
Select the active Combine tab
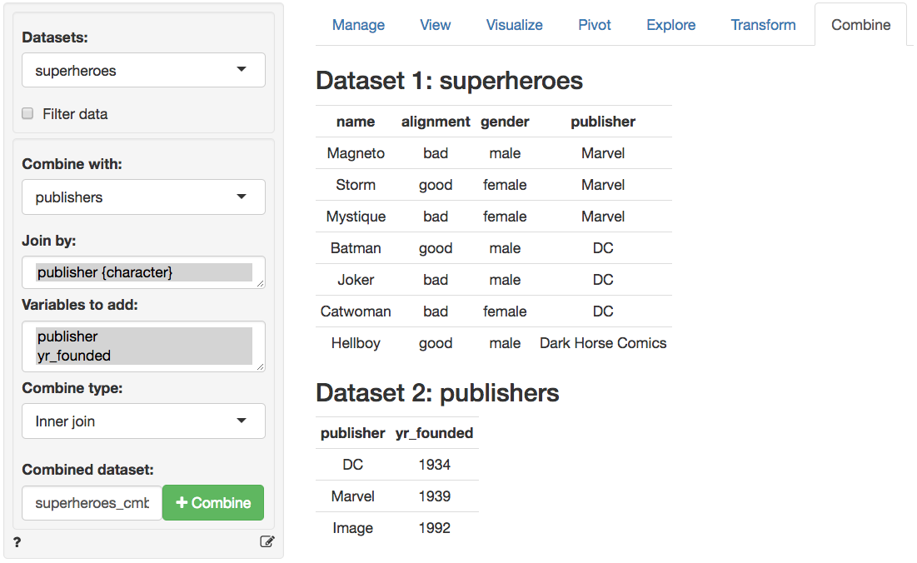click(860, 25)
